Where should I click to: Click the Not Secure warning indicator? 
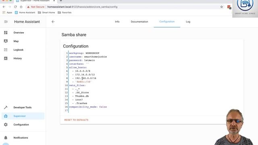pos(36,7)
